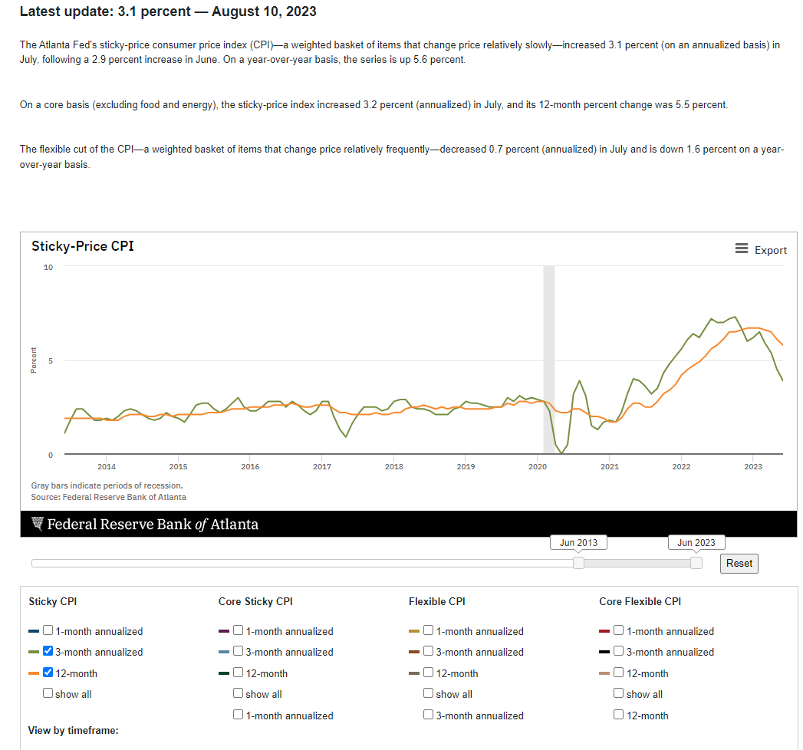
Task: Click the Jun 2013 start slider handle
Action: tap(578, 563)
